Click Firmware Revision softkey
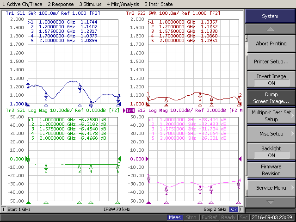296x222 pixels. (x=271, y=170)
